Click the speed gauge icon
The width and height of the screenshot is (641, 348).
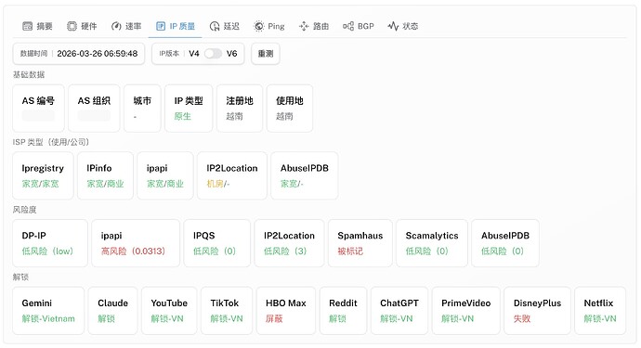[116, 26]
